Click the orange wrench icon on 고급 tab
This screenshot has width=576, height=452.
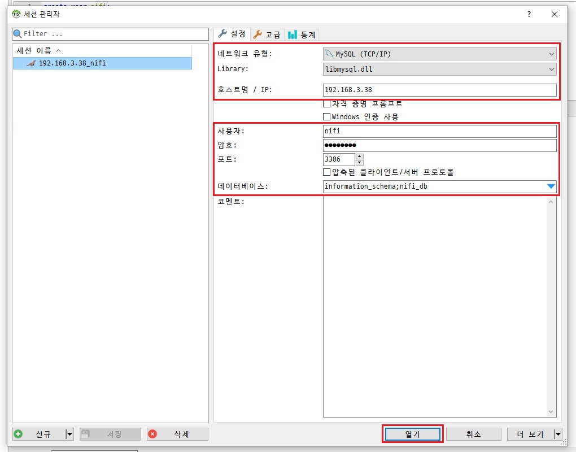pyautogui.click(x=258, y=34)
